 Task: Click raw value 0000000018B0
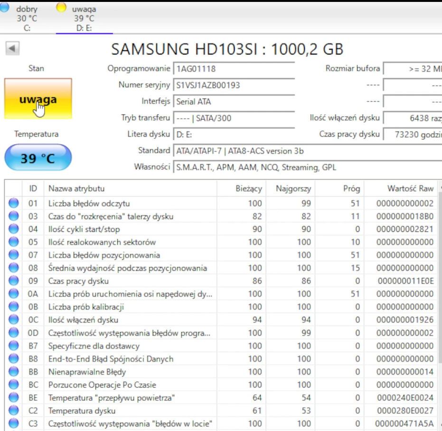[x=405, y=216]
